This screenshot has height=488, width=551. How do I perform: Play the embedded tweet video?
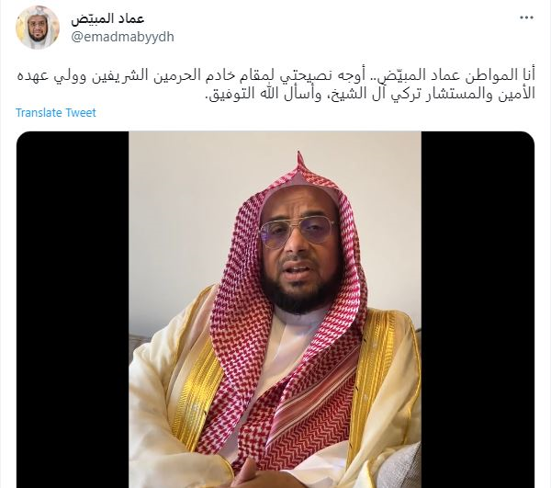click(275, 310)
